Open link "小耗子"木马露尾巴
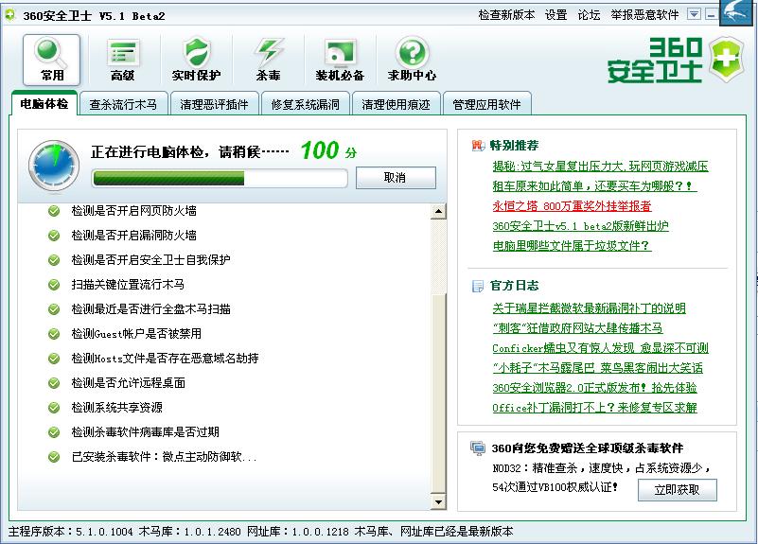The width and height of the screenshot is (758, 544). [597, 368]
